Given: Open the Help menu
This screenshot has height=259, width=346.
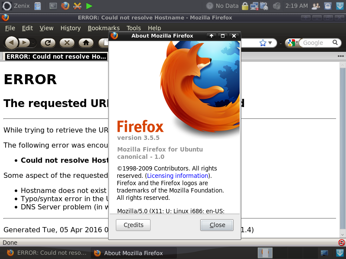Looking at the screenshot, I should 154,28.
